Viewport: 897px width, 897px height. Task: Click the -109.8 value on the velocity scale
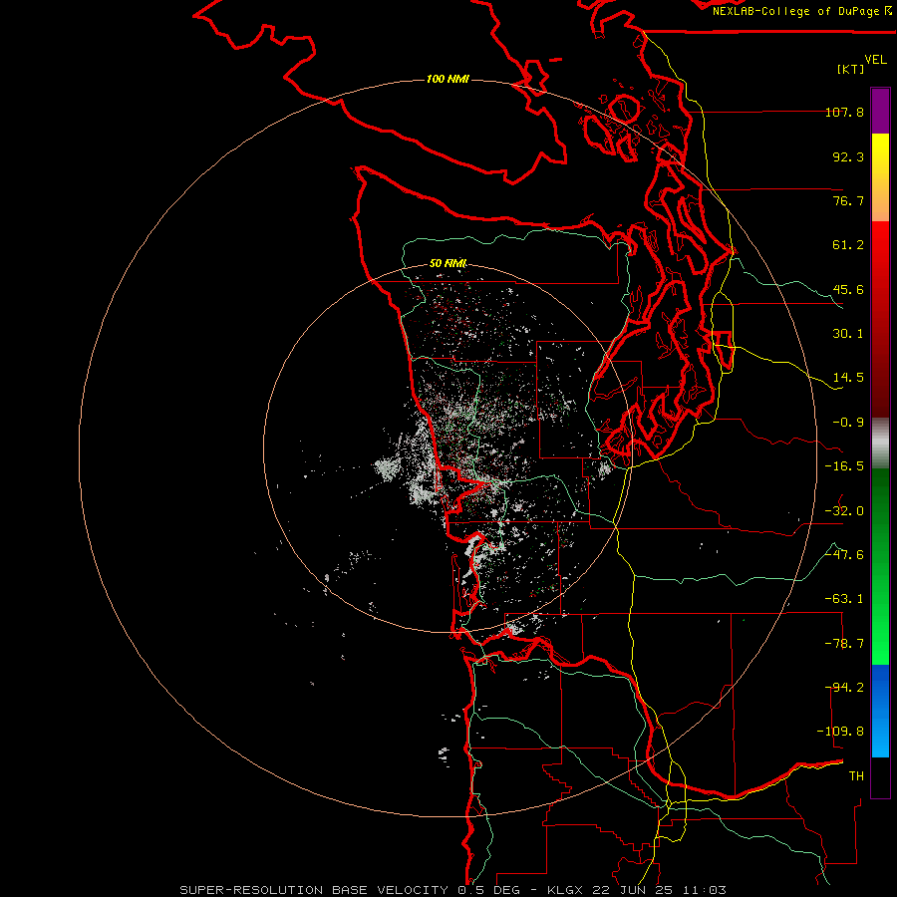click(x=840, y=732)
